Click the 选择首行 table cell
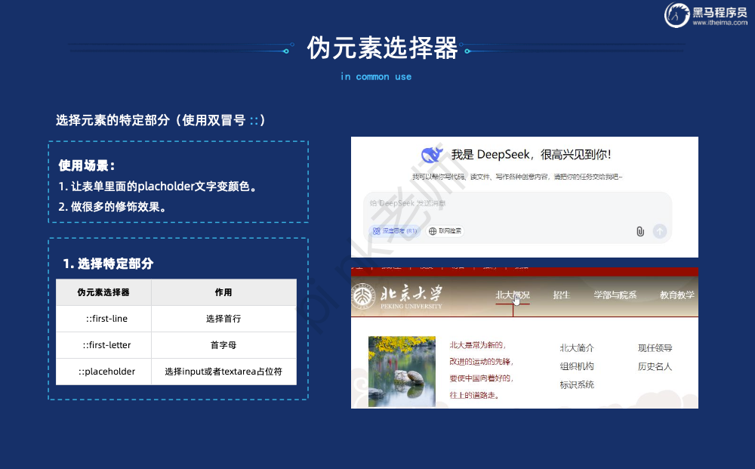Image resolution: width=755 pixels, height=469 pixels. 224,318
